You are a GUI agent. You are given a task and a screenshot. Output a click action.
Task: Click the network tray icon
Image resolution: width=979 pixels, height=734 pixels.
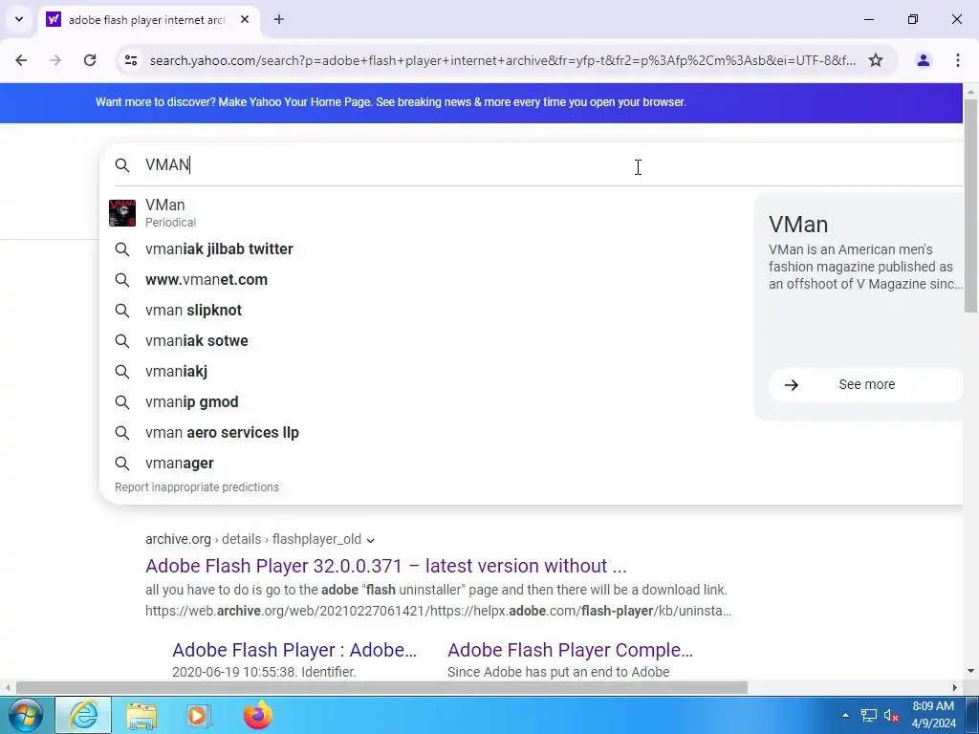click(x=868, y=715)
